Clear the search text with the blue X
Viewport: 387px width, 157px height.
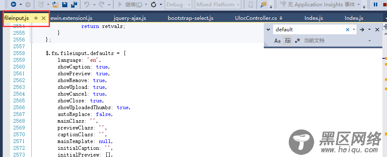[x=348, y=30]
